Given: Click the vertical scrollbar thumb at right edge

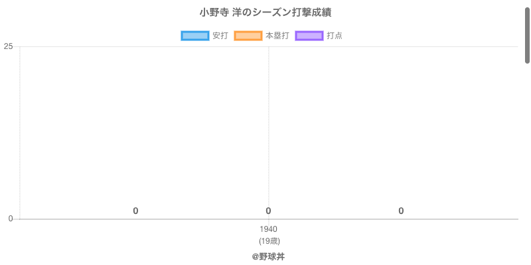Looking at the screenshot, I should (528, 33).
